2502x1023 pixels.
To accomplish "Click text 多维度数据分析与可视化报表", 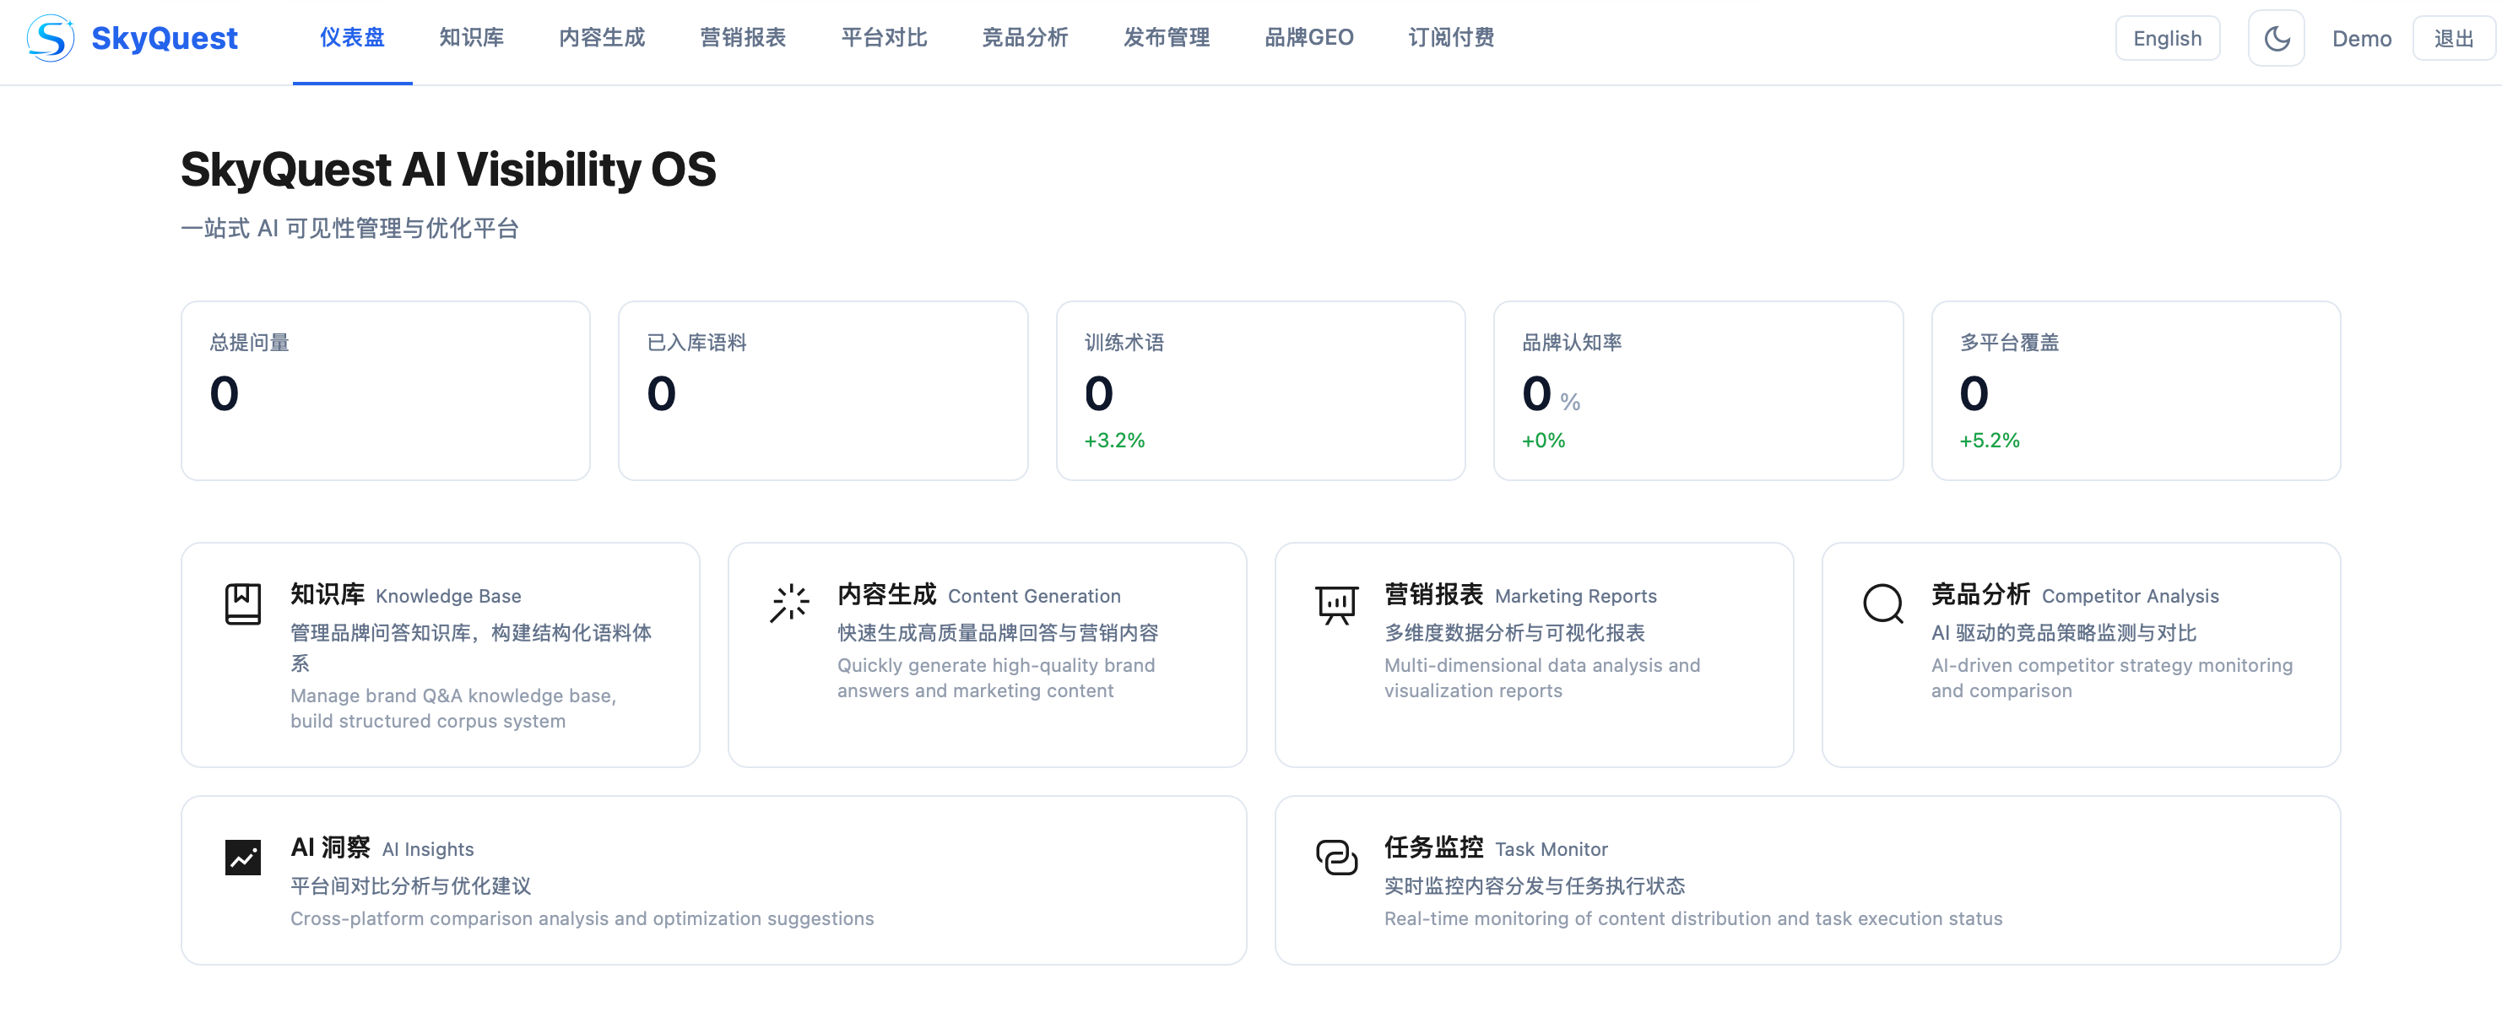I will coord(1514,632).
